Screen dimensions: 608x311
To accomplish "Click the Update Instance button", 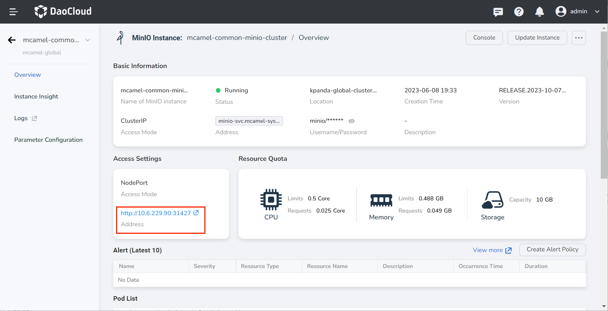I will [537, 38].
